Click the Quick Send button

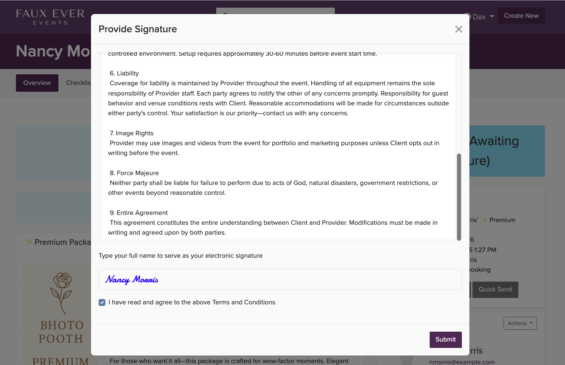tap(495, 289)
